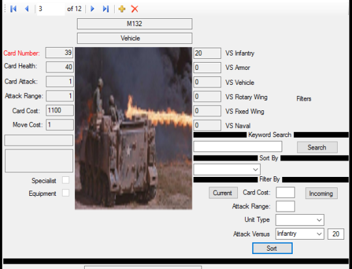Click the Keyword Search text box
The width and height of the screenshot is (352, 269).
(x=238, y=147)
